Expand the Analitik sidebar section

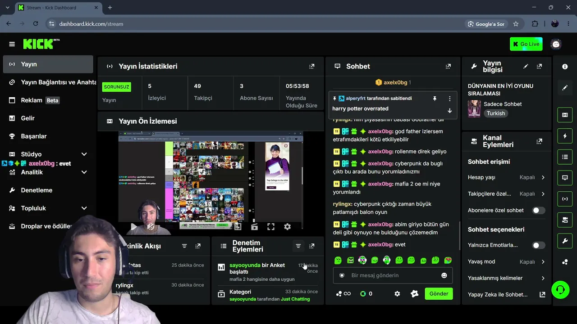click(x=84, y=172)
